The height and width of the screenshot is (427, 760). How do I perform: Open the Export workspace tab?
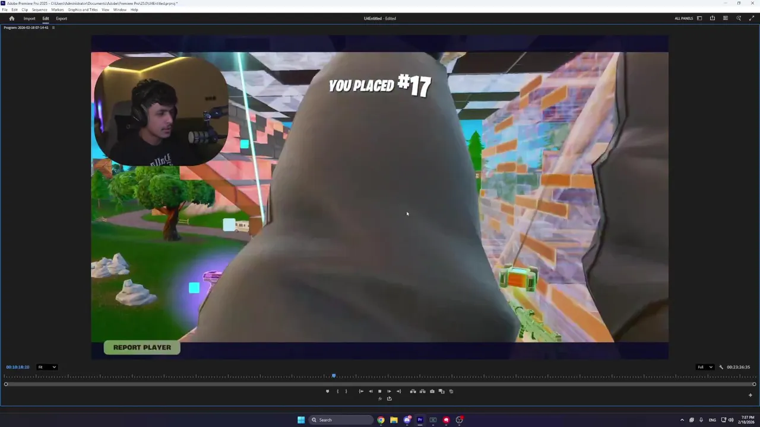coord(62,18)
